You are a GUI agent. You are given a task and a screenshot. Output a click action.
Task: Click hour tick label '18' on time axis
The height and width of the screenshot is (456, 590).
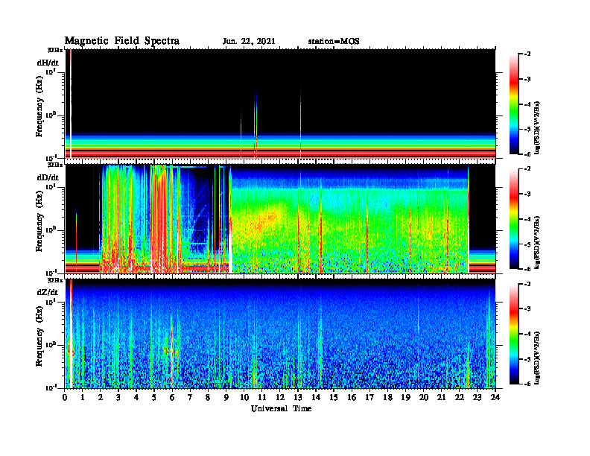coord(387,398)
